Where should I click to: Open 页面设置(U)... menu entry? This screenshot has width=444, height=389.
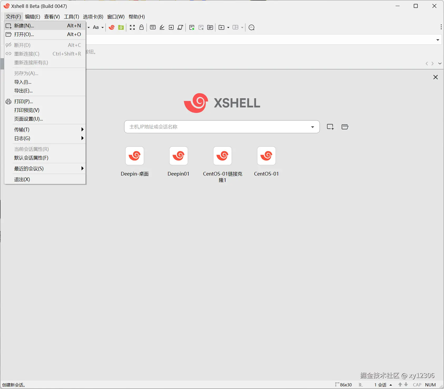tap(45, 119)
